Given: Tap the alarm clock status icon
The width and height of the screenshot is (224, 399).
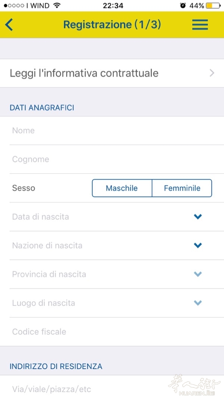Looking at the screenshot, I should (183, 6).
